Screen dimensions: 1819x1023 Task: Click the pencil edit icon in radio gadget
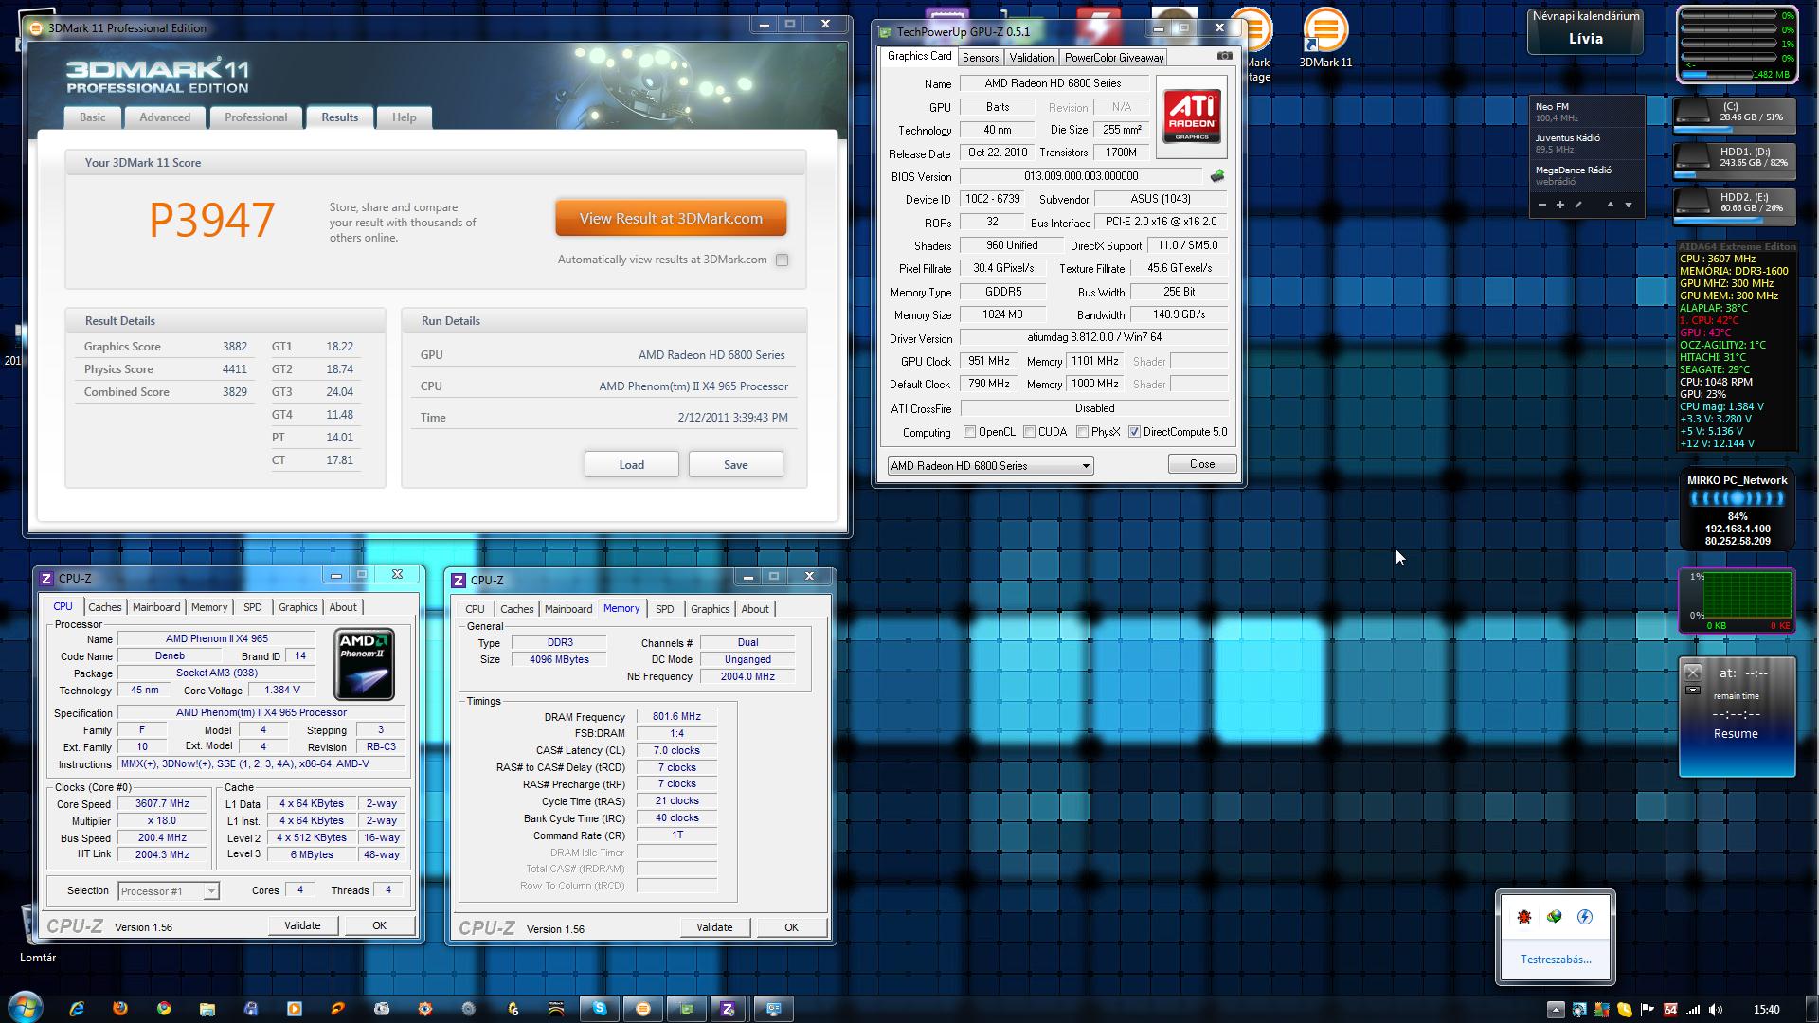[x=1578, y=205]
